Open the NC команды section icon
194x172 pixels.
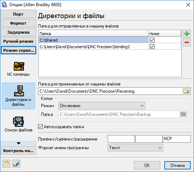click(x=18, y=66)
